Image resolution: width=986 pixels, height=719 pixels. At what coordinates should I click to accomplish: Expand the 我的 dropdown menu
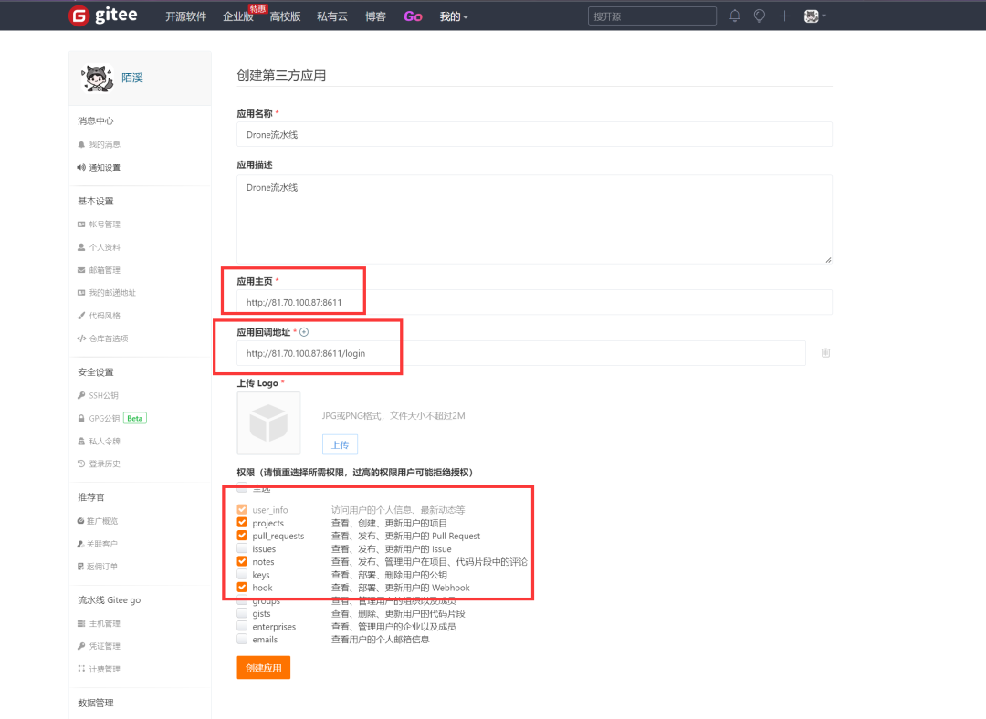click(x=454, y=16)
